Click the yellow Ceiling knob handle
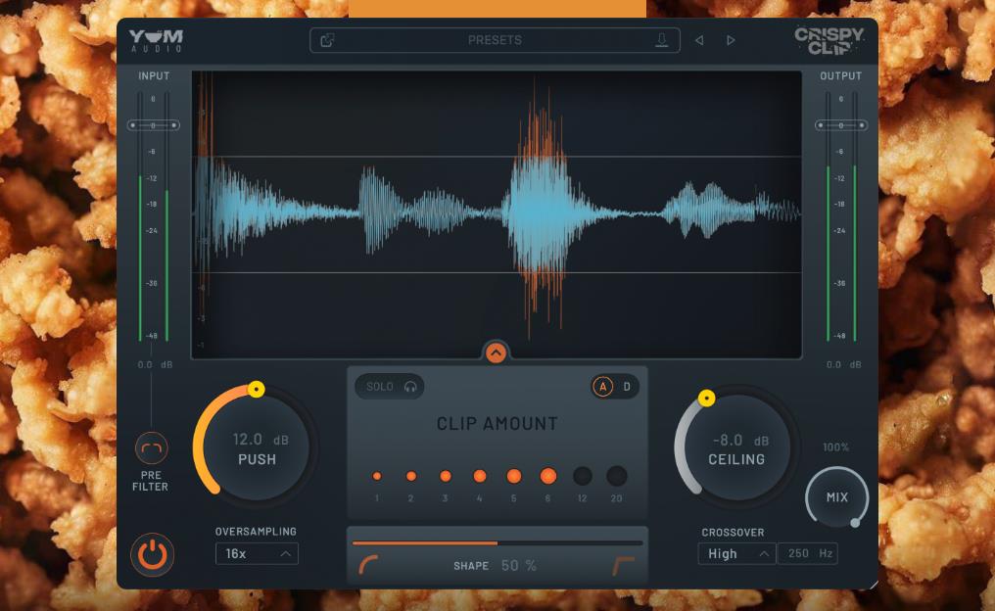This screenshot has height=611, width=995. (706, 398)
